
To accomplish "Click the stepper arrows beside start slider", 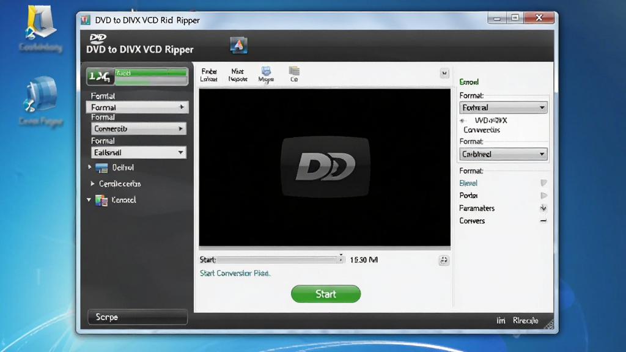I will point(341,258).
